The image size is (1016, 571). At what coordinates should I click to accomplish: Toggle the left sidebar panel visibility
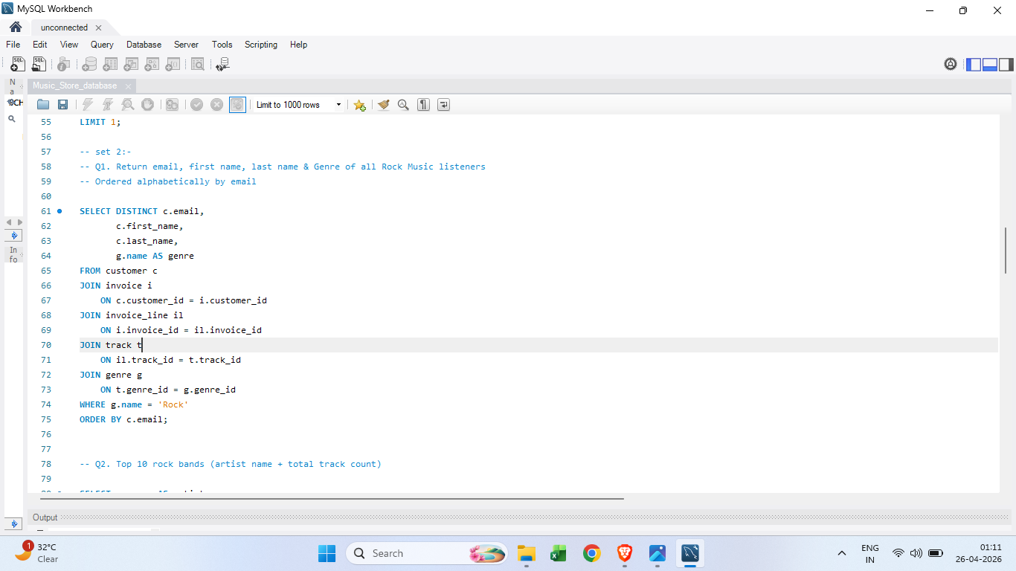[974, 65]
